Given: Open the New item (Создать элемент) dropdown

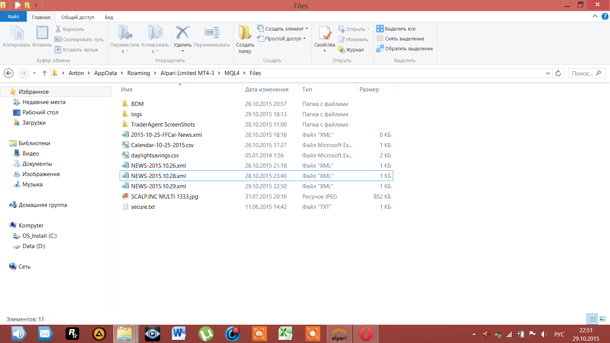Looking at the screenshot, I should coord(283,29).
